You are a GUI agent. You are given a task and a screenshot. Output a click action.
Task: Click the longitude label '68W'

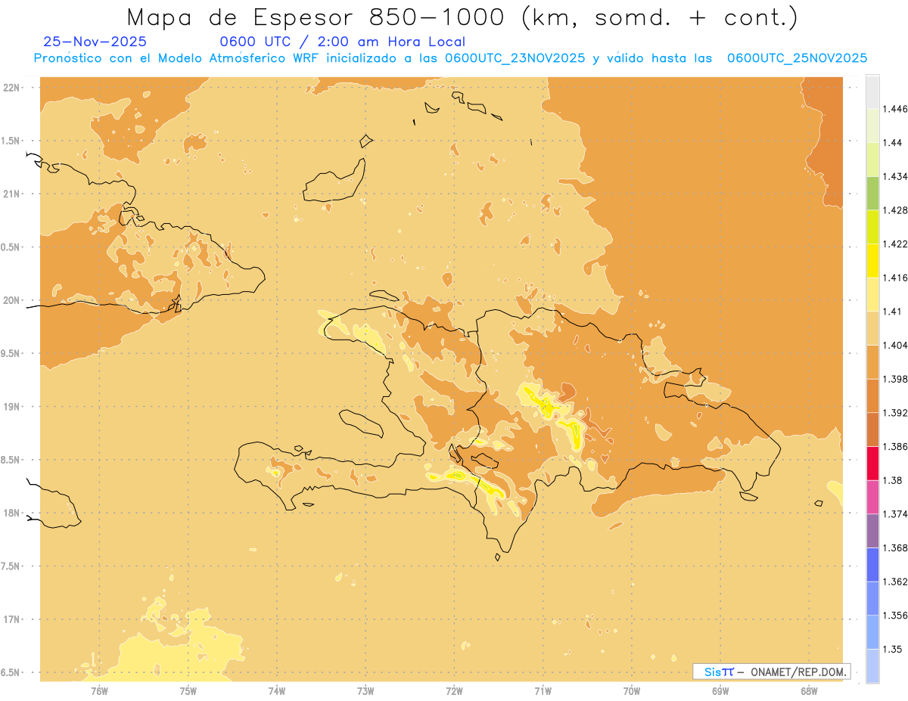click(809, 690)
